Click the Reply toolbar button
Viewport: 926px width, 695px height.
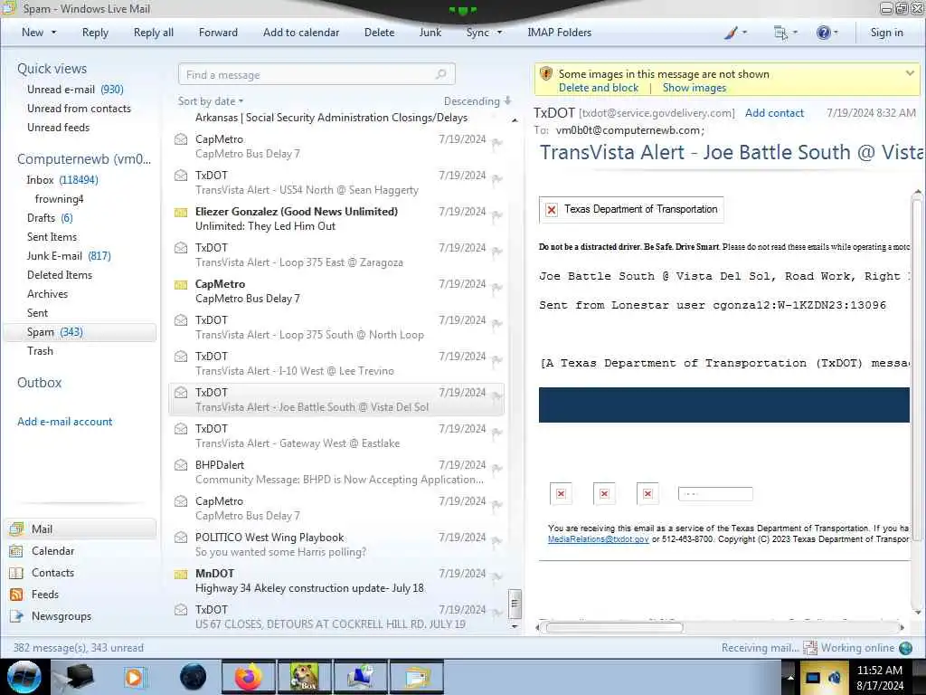(x=95, y=33)
